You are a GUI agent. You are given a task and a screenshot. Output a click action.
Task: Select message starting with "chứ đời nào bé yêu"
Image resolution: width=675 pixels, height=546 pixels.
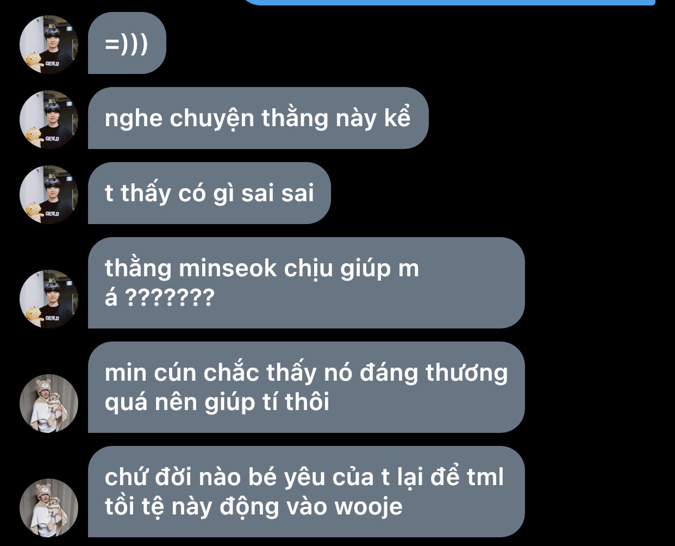[x=306, y=492]
